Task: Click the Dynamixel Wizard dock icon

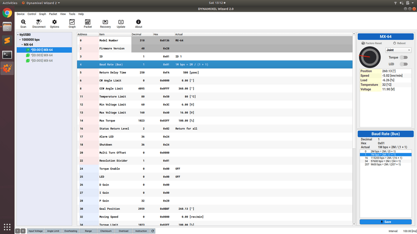Action: point(7,68)
